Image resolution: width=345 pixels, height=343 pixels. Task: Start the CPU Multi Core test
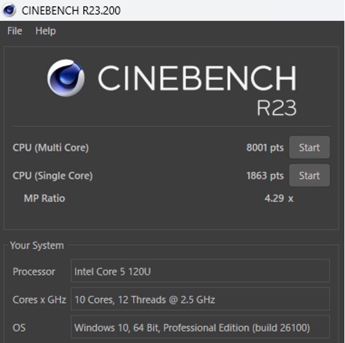pos(310,147)
